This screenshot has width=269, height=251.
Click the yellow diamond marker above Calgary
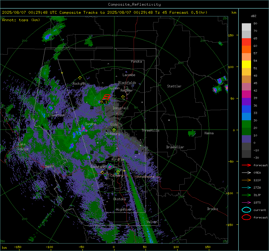pyautogui.click(x=118, y=172)
